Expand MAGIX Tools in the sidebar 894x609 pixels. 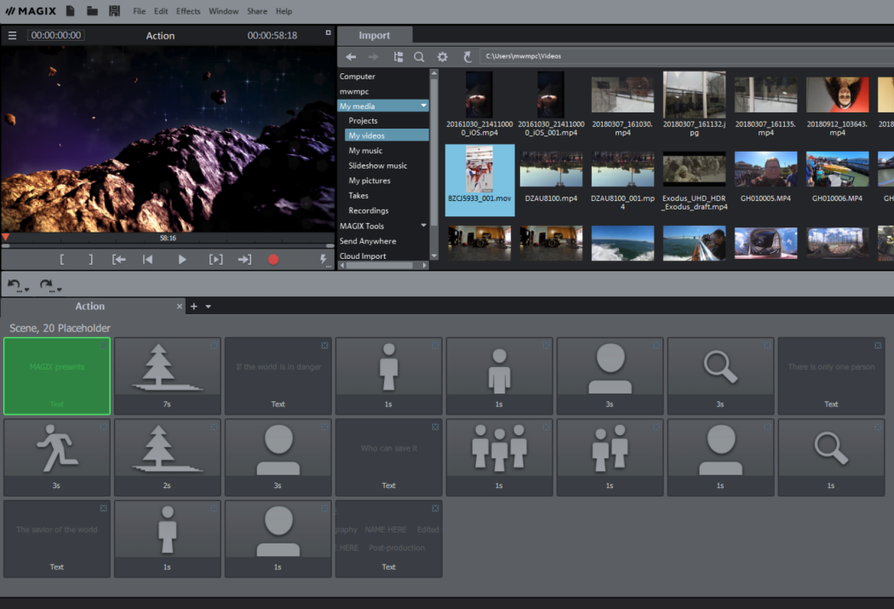tap(421, 225)
